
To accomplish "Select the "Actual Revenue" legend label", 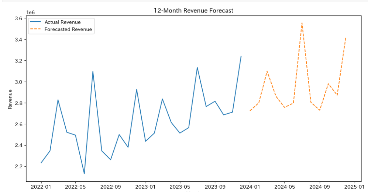I will coord(62,22).
